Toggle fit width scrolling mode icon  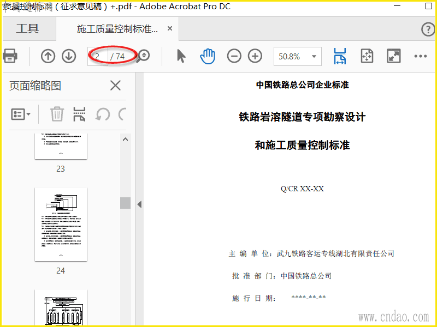tap(340, 56)
